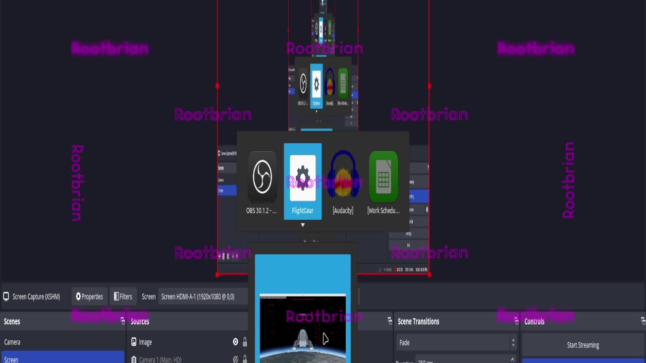Screen dimensions: 646x363
Task: Undock the Scene Transitions panel float icon
Action: coord(516,321)
